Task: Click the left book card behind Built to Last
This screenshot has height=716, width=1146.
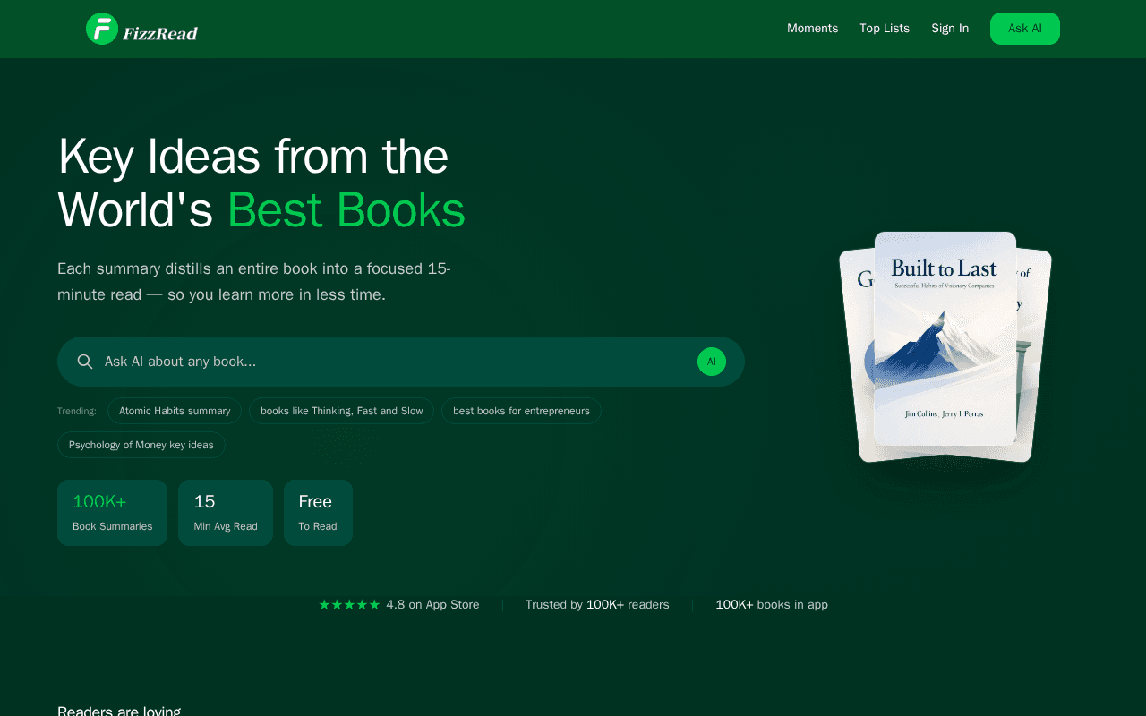Action: coord(858,358)
